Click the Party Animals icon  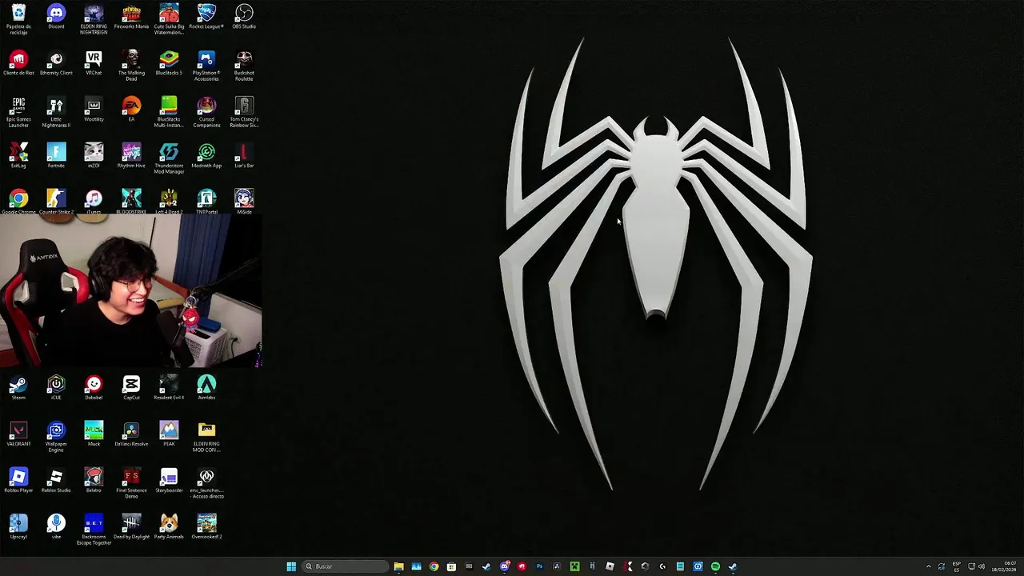point(169,527)
